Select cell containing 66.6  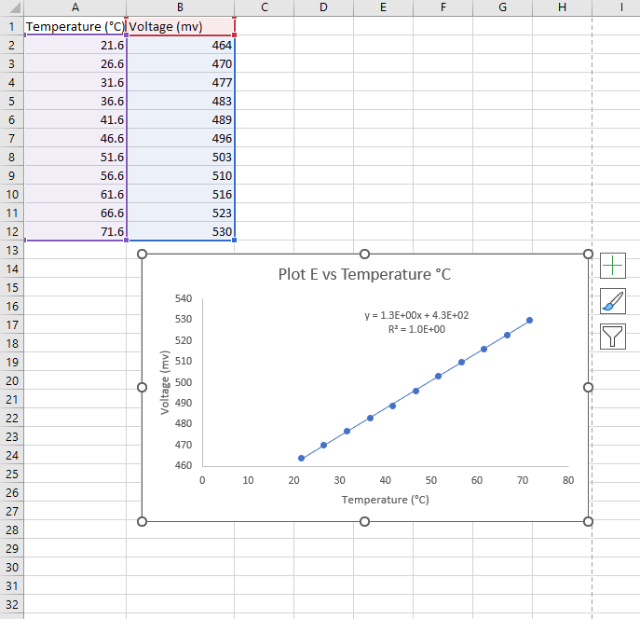tap(75, 213)
